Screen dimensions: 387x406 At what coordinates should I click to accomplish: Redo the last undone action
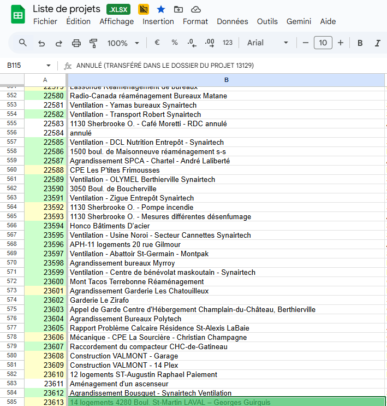(58, 43)
